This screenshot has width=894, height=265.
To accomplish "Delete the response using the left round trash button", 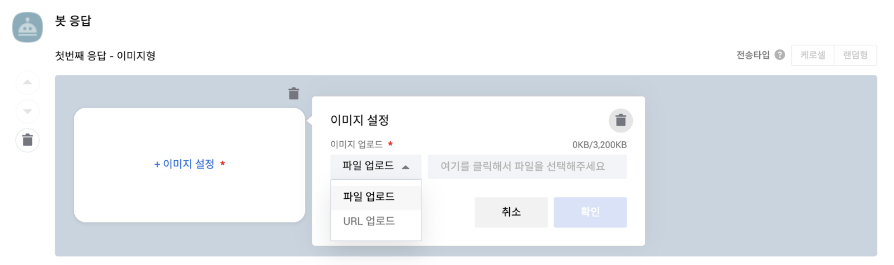I will pos(28,140).
